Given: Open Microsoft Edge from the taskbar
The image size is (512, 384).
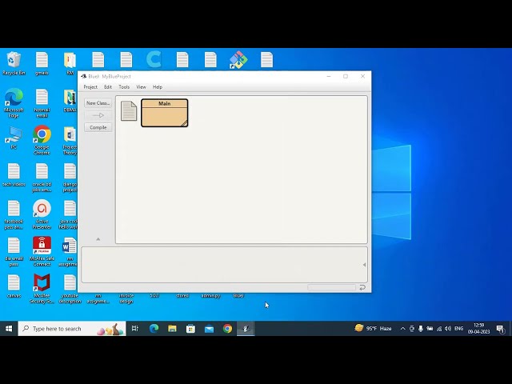Looking at the screenshot, I should pyautogui.click(x=154, y=329).
